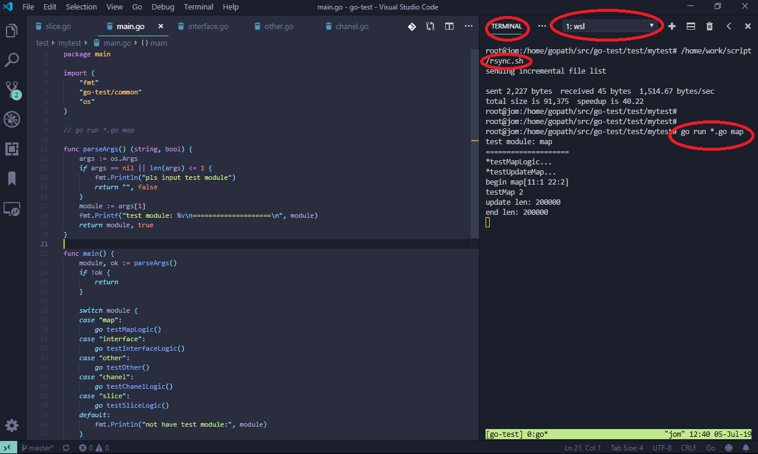Toggle the notifications bell in the status bar

tap(747, 447)
